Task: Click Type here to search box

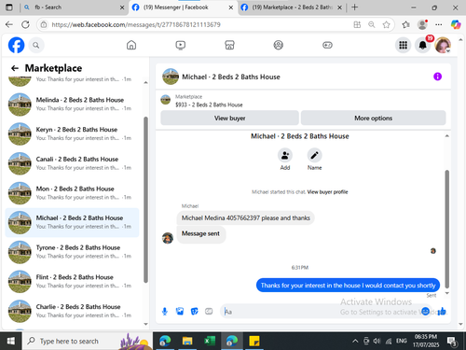Action: click(x=88, y=341)
